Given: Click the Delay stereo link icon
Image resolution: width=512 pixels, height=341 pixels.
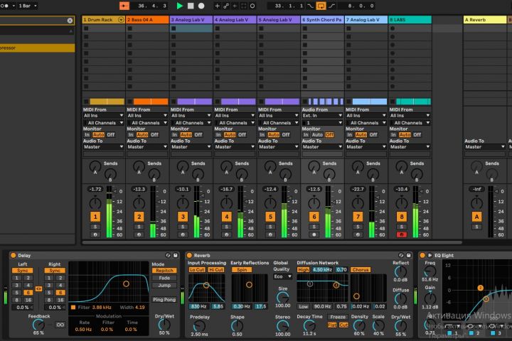Looking at the screenshot, I should coord(38,289).
